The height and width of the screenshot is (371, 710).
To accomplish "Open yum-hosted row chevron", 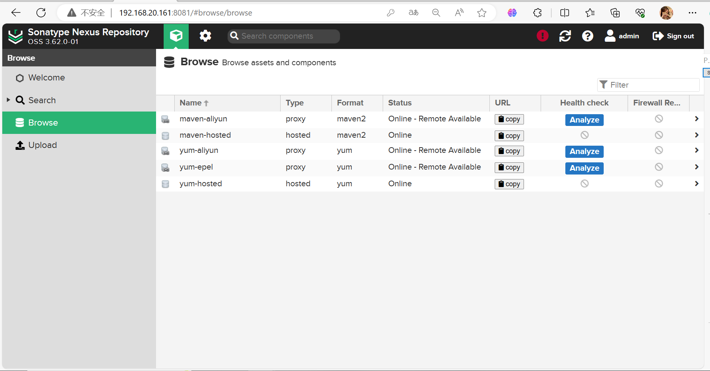I will [x=696, y=184].
